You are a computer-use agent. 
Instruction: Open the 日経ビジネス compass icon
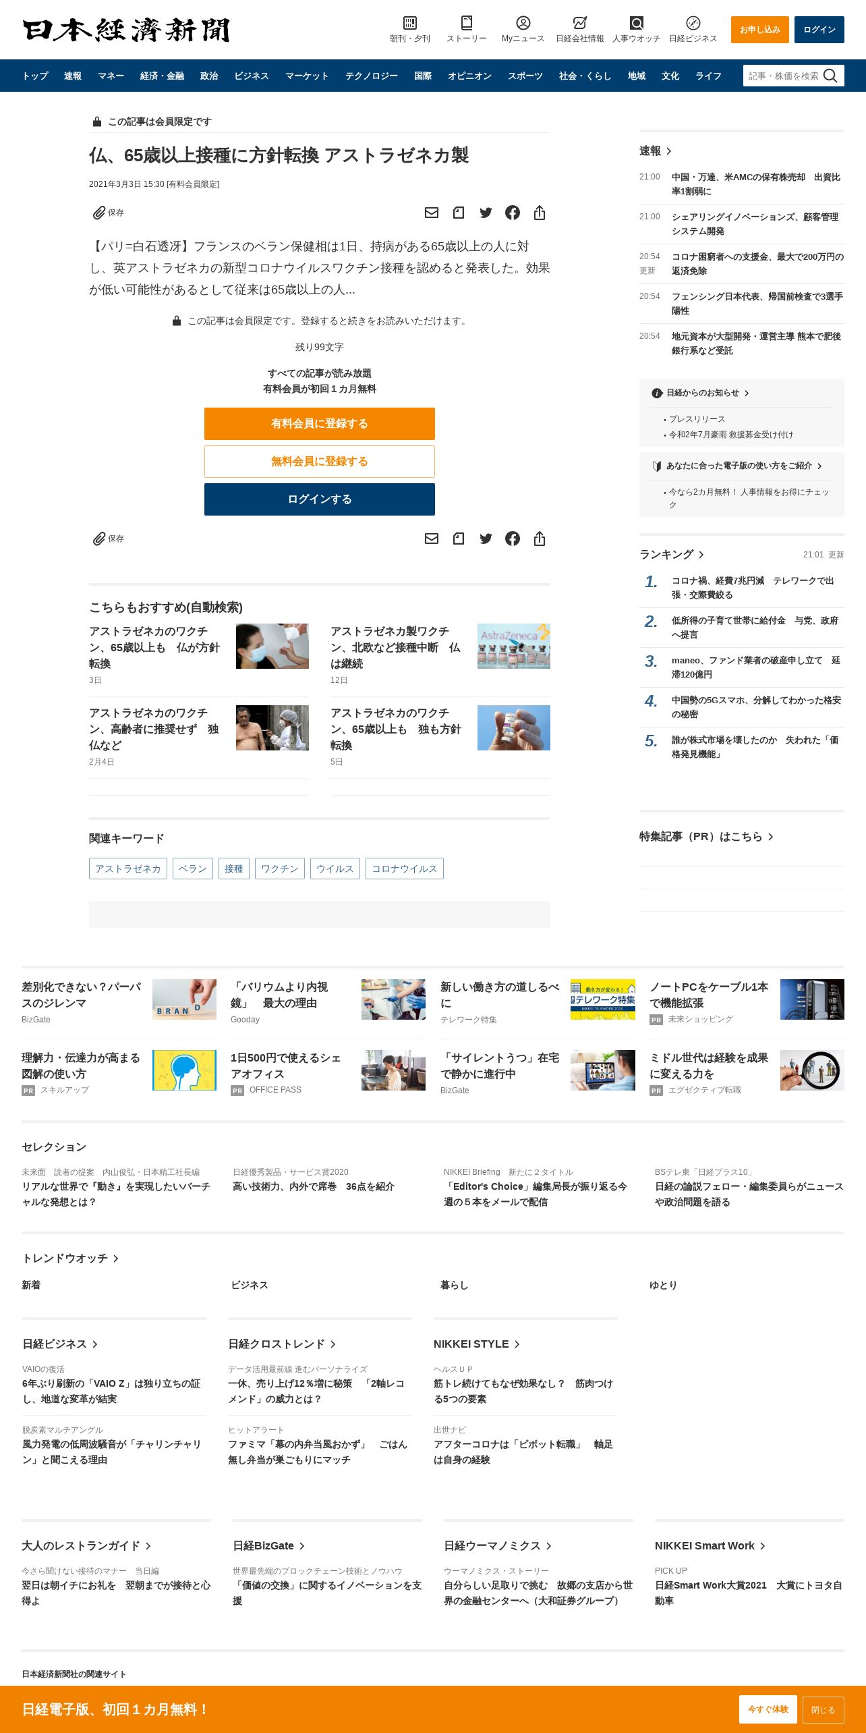click(x=693, y=23)
